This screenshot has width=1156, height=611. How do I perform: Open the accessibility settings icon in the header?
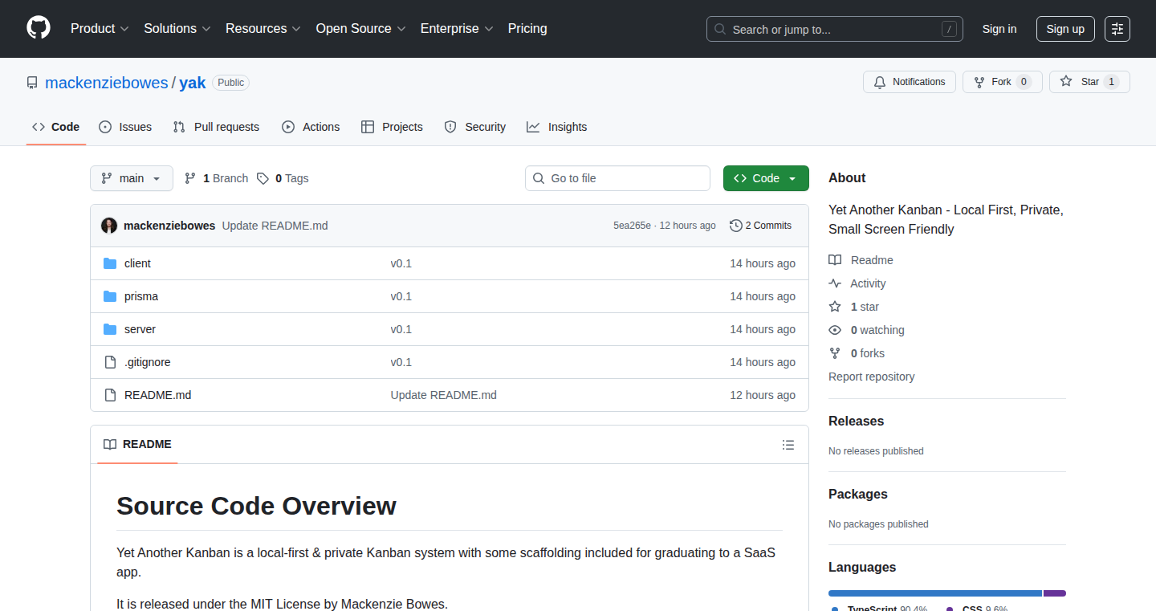(x=1117, y=29)
